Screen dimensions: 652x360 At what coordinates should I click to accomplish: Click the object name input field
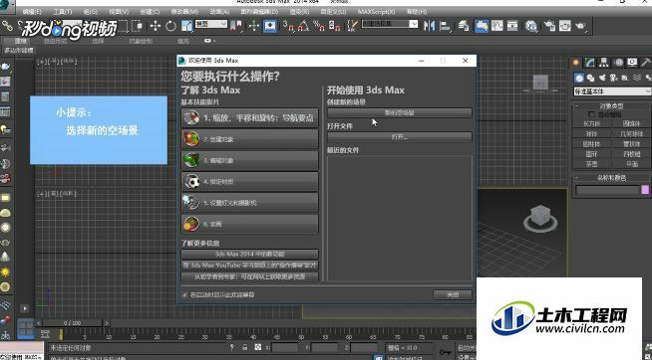click(x=607, y=190)
